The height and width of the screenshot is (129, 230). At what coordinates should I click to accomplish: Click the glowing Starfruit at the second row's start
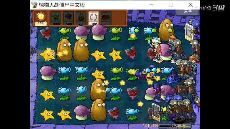[x=47, y=54]
